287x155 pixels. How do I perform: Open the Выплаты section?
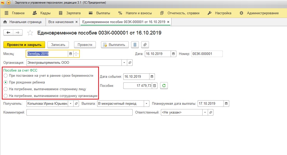pyautogui.click(x=99, y=13)
